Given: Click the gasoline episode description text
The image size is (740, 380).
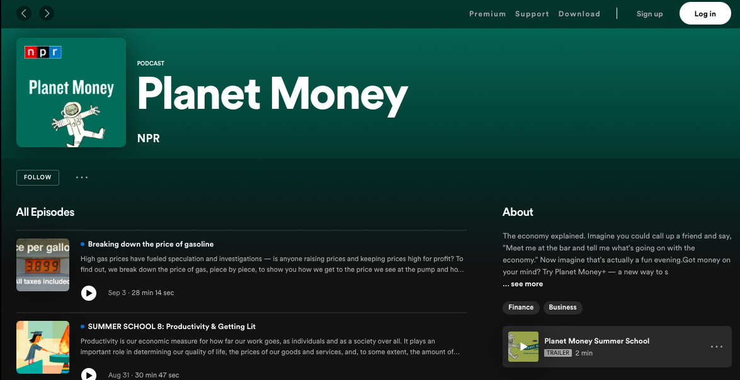Looking at the screenshot, I should (x=272, y=264).
